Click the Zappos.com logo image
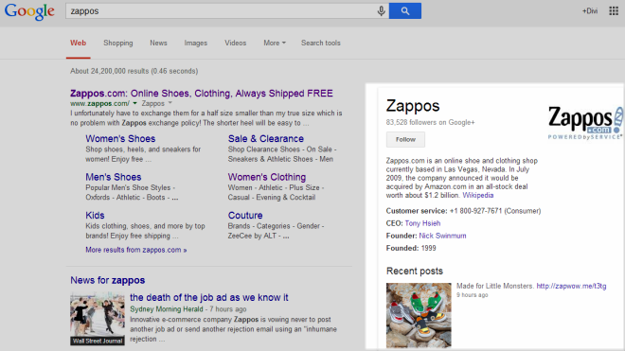This screenshot has height=351, width=625. click(x=585, y=123)
